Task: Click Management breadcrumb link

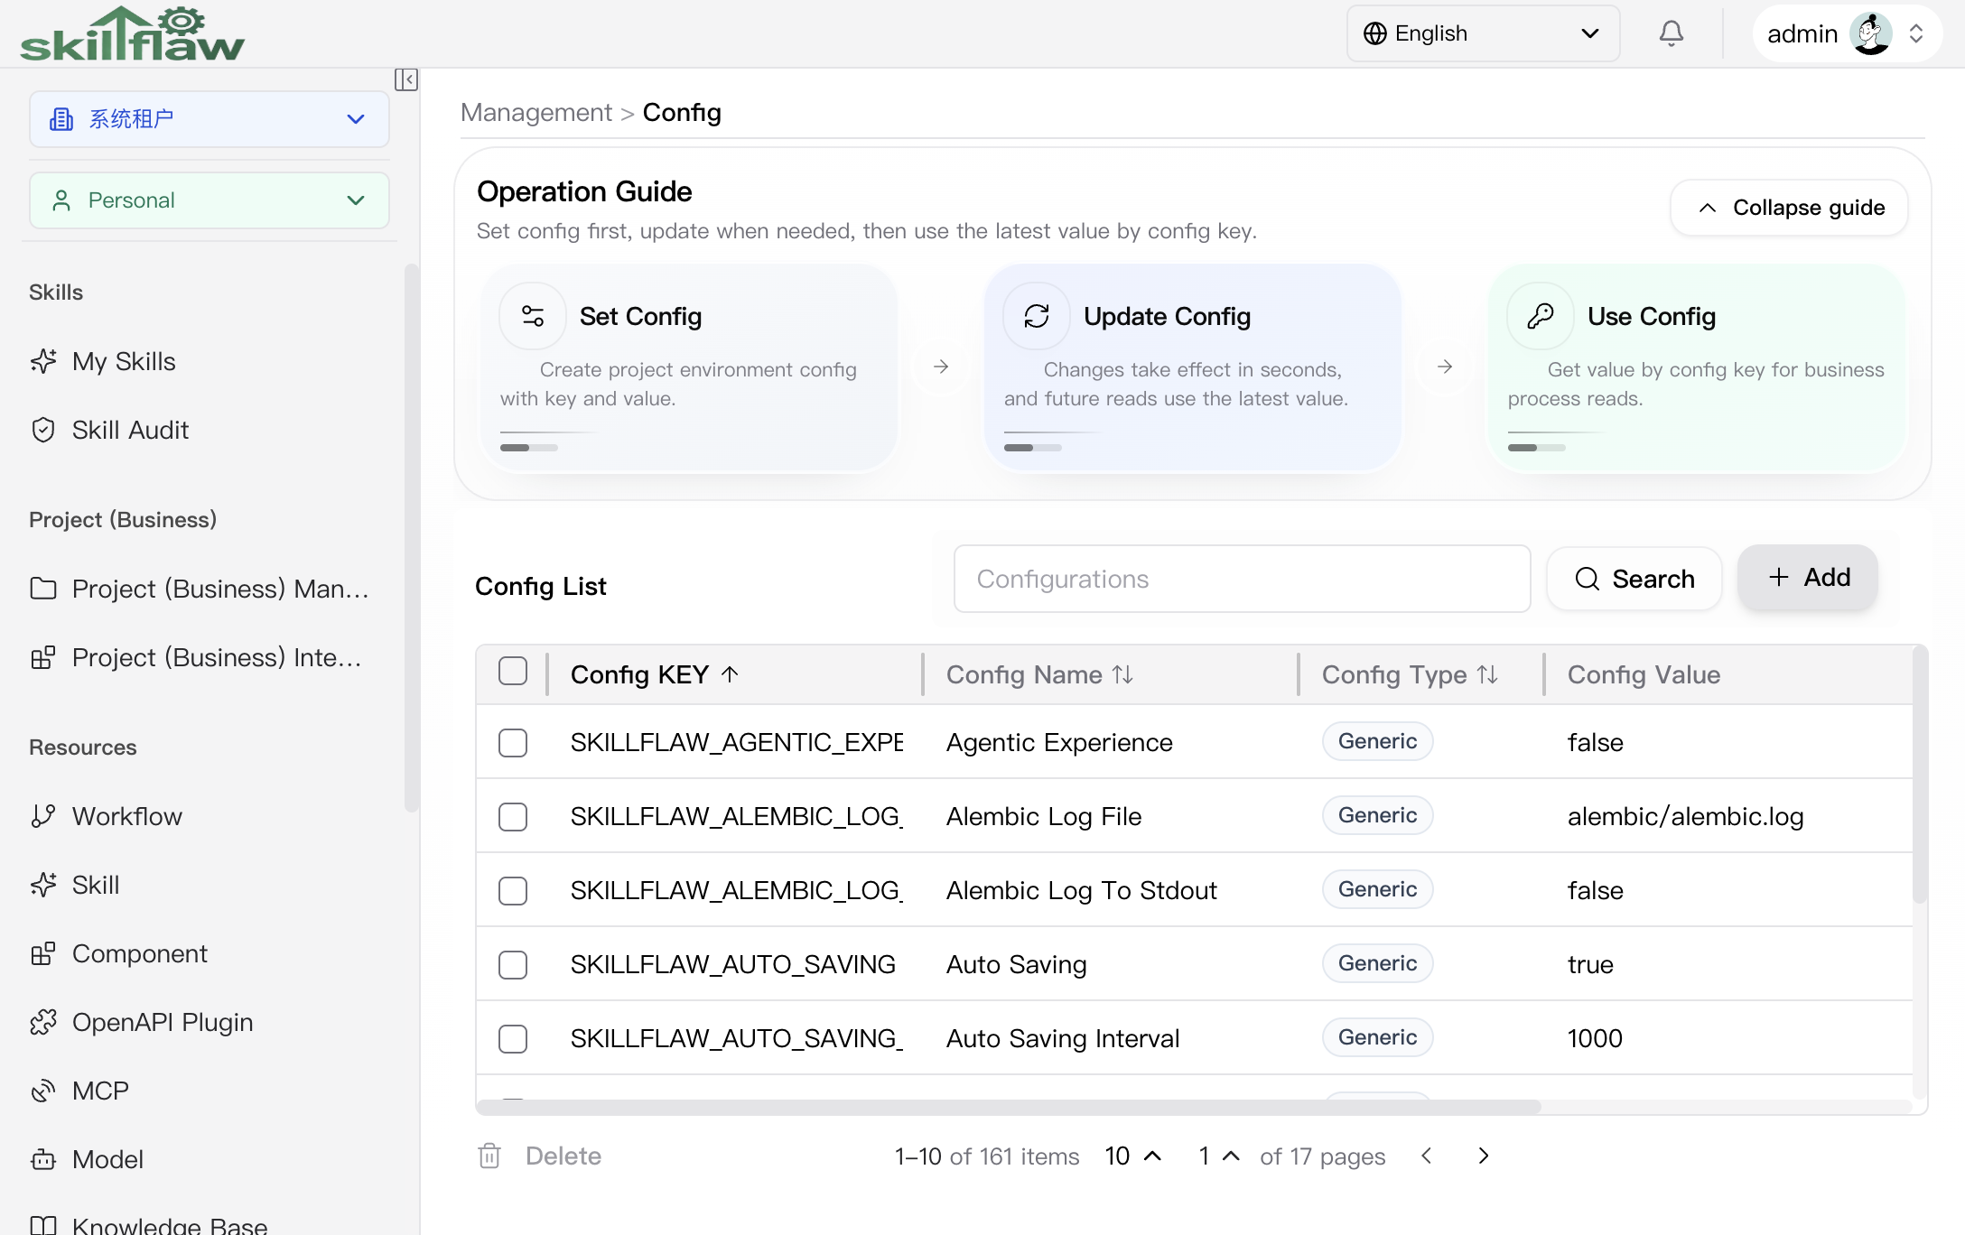Action: (536, 112)
